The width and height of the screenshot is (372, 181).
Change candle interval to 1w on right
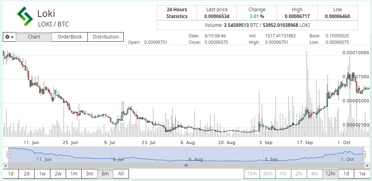[x=362, y=174]
